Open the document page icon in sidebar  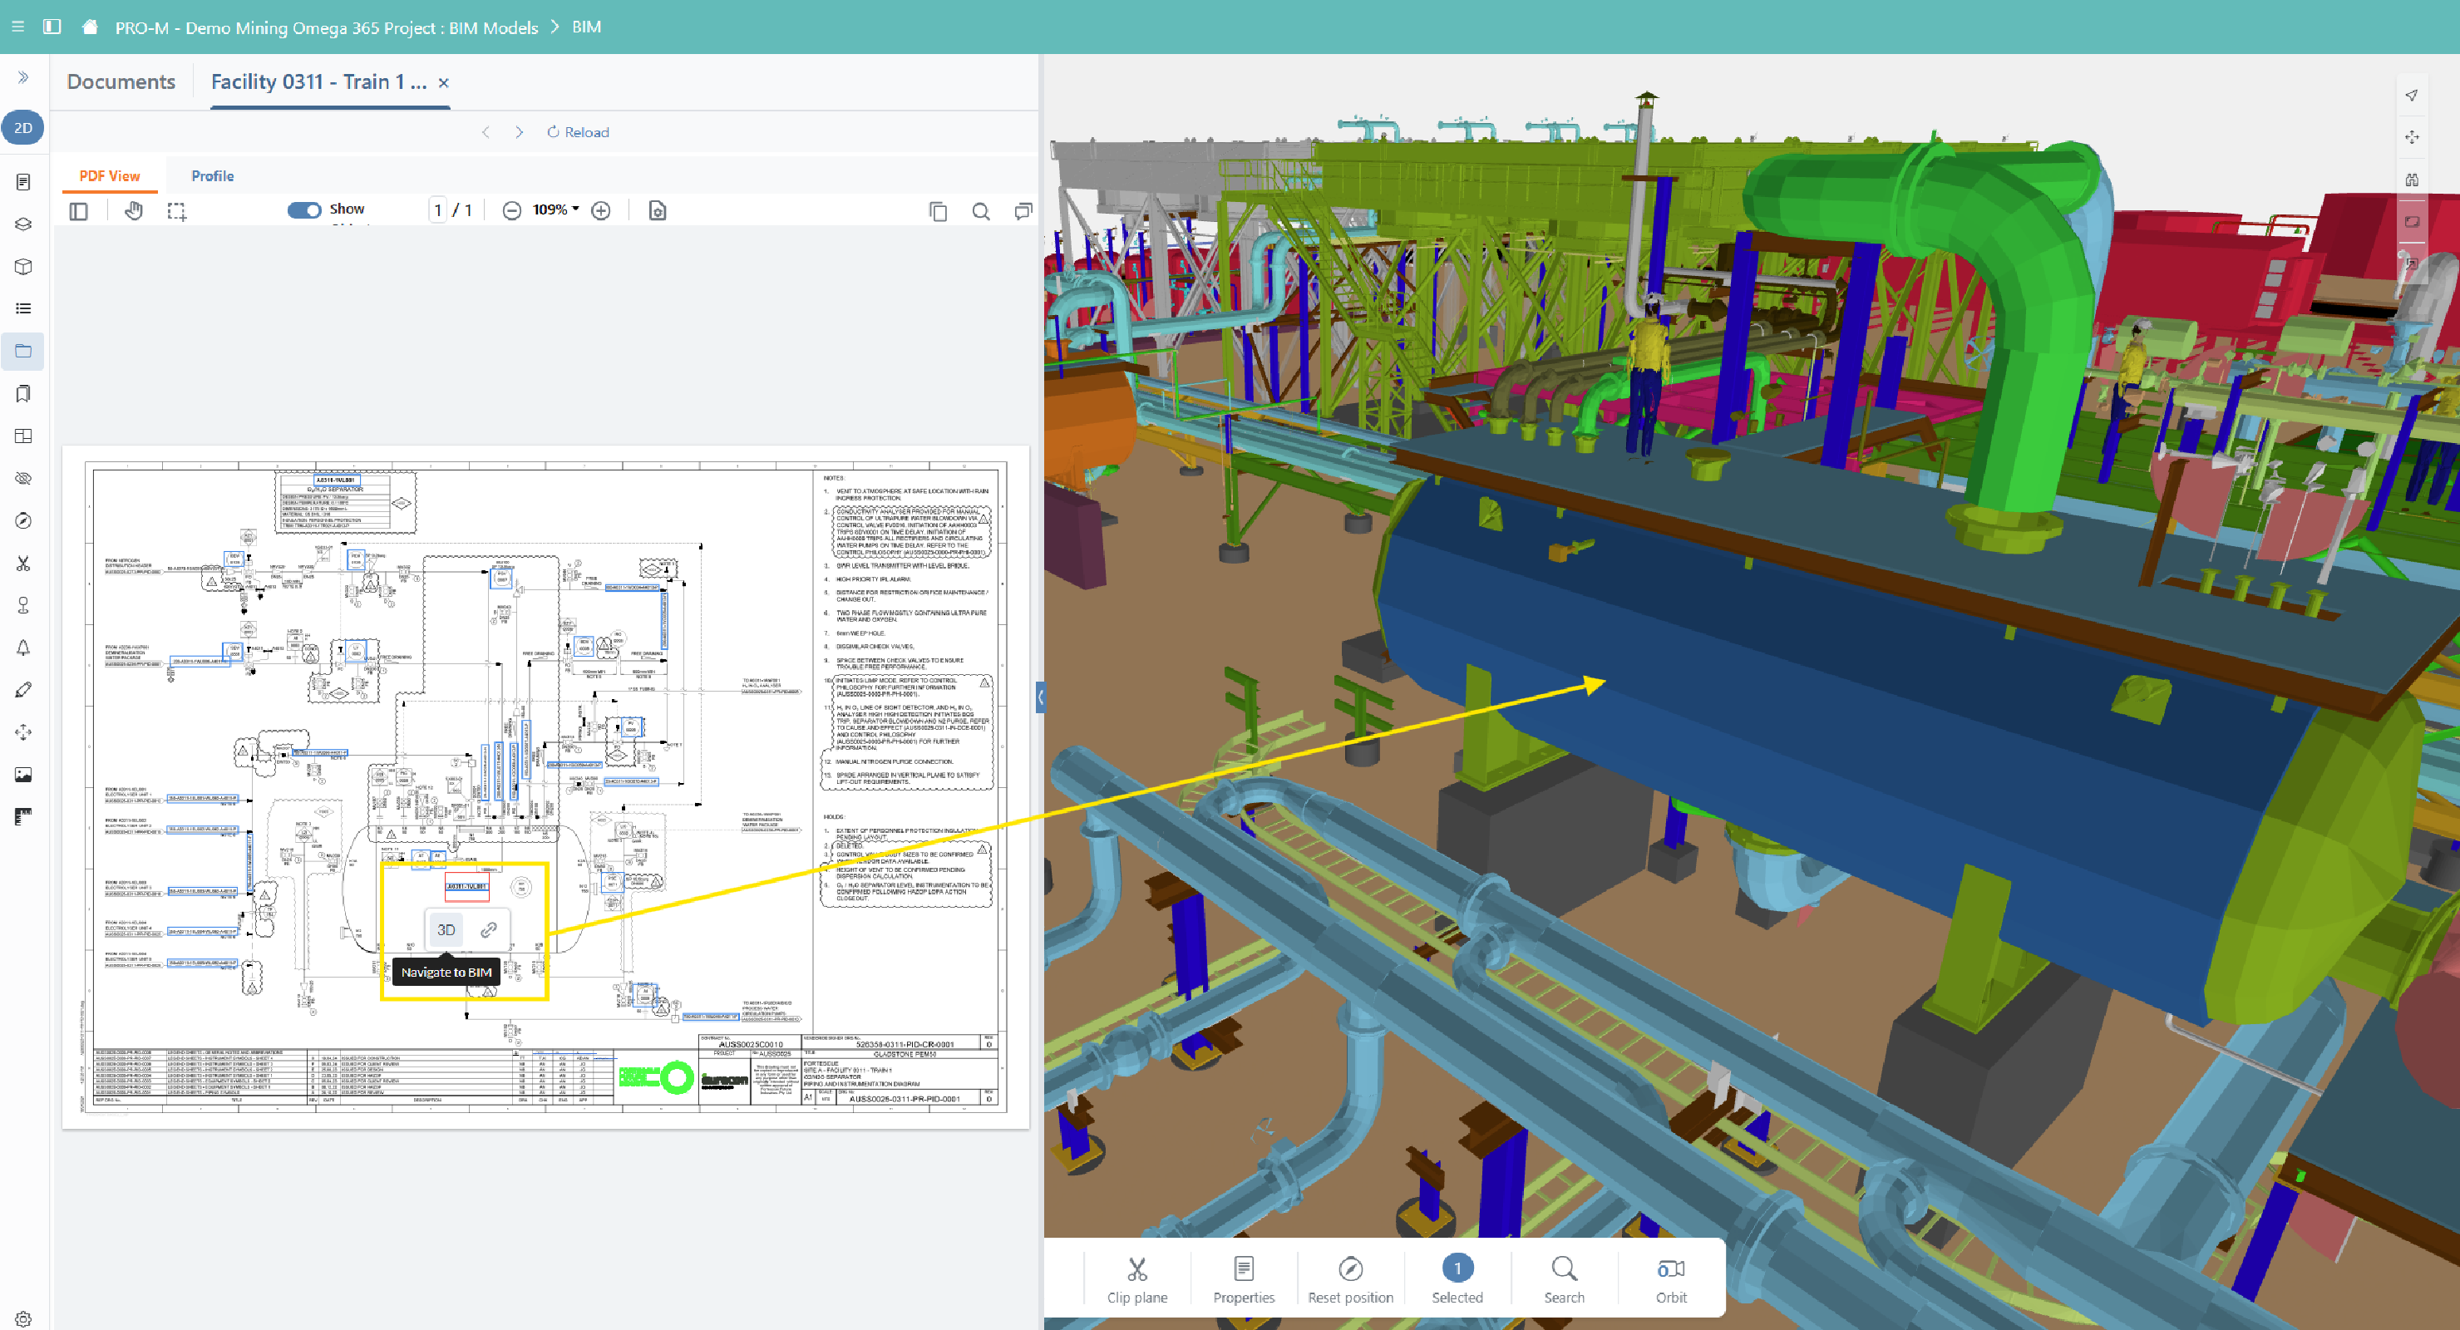click(23, 181)
